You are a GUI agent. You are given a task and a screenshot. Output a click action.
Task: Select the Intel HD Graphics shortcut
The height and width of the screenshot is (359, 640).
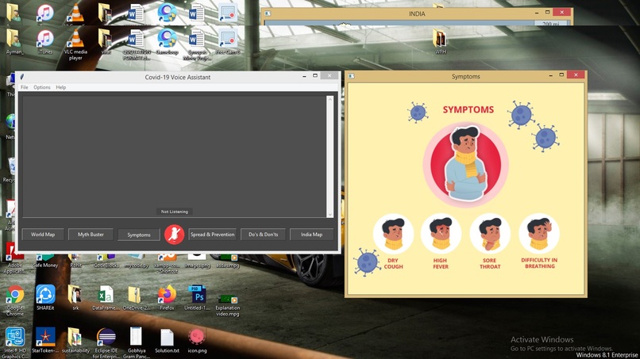pos(15,342)
